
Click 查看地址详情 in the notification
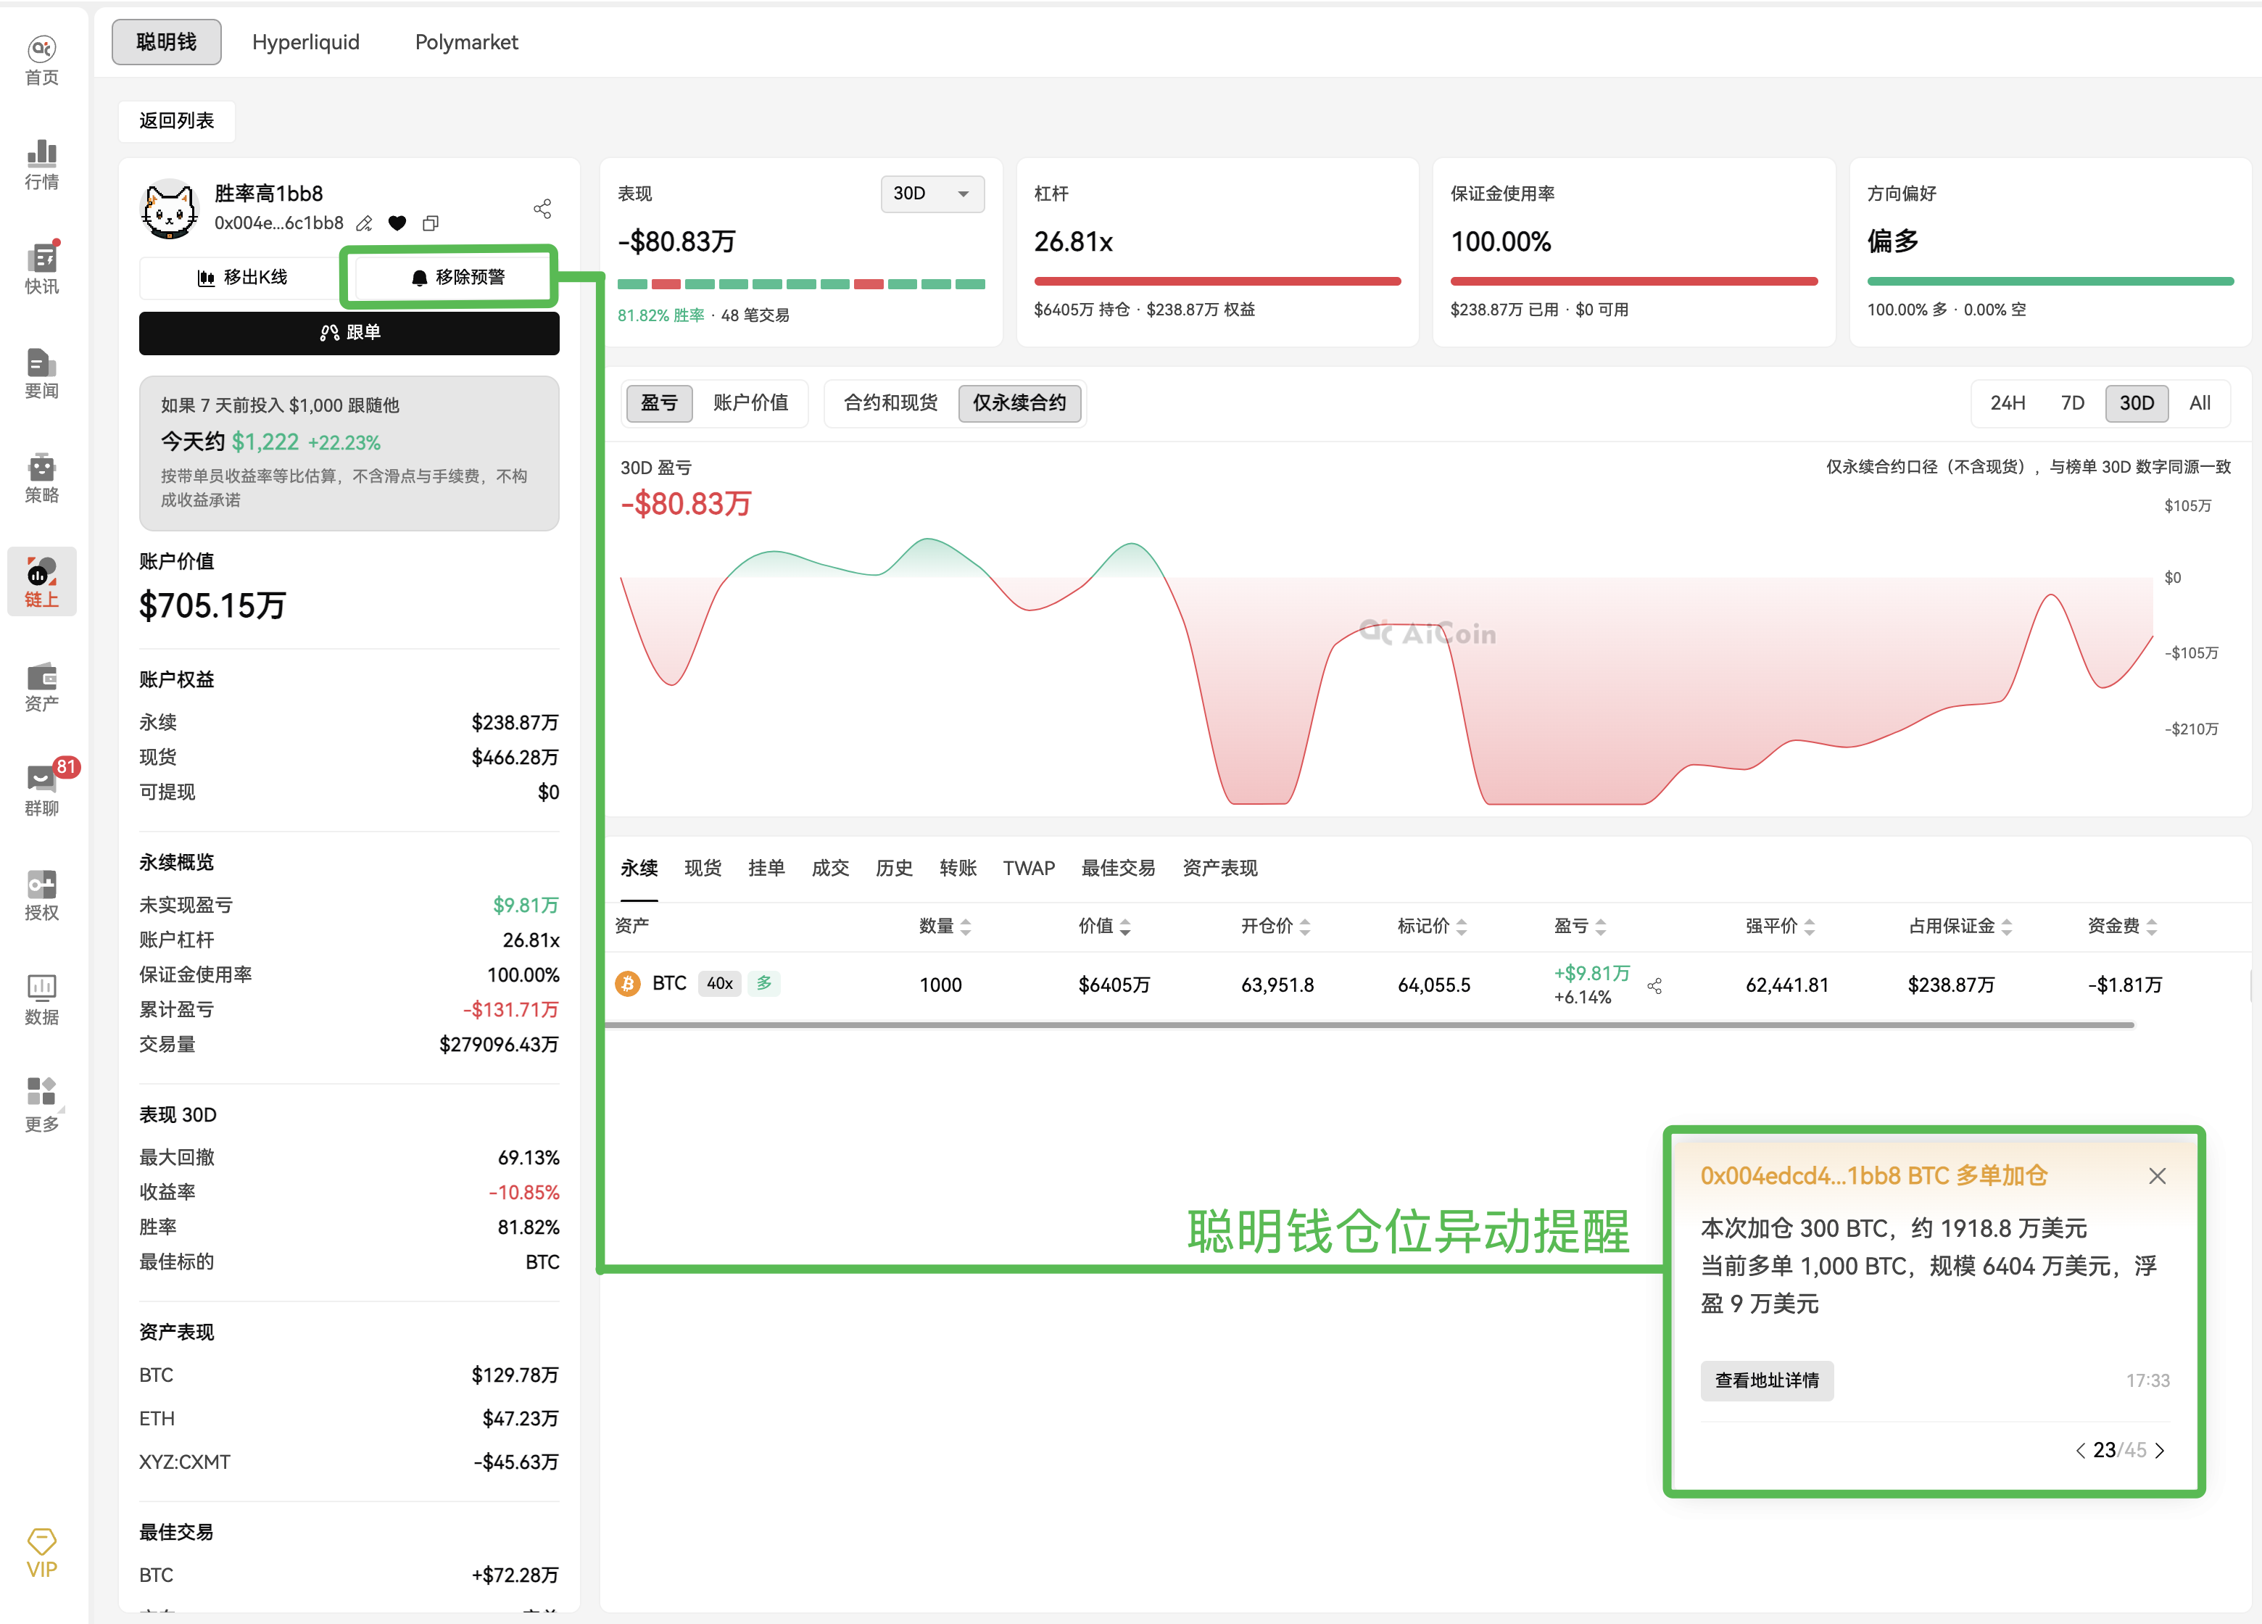(1766, 1380)
